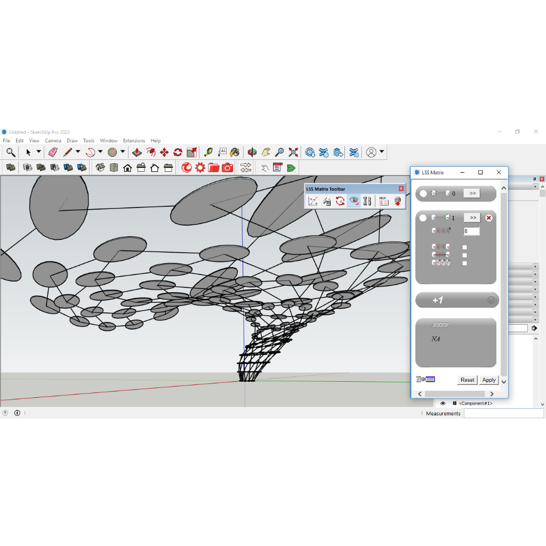Viewport: 546px width, 546px height.
Task: Select the Eraser tool
Action: (x=53, y=152)
